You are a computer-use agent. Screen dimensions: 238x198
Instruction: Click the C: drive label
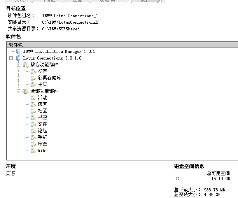(178, 179)
